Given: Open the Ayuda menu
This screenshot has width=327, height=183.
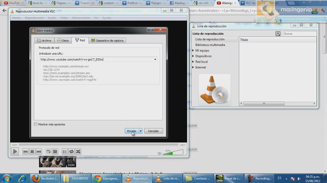Looking at the screenshot, I should point(107,18).
